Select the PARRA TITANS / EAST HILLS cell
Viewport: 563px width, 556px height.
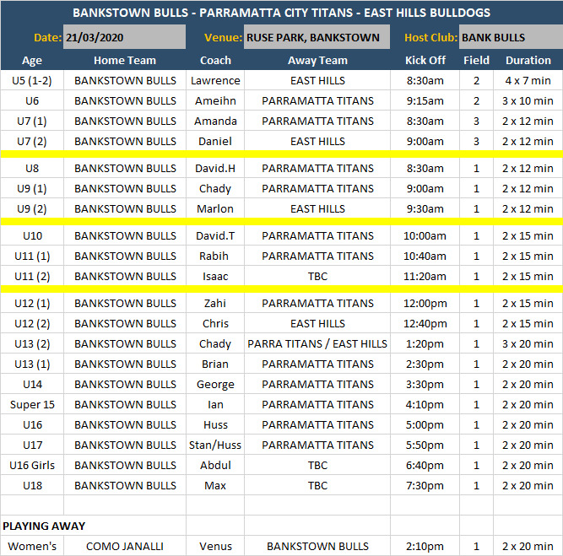click(x=317, y=344)
